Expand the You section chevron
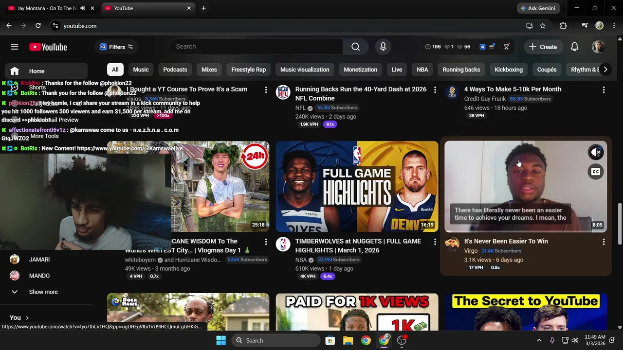The image size is (623, 350). [27, 318]
